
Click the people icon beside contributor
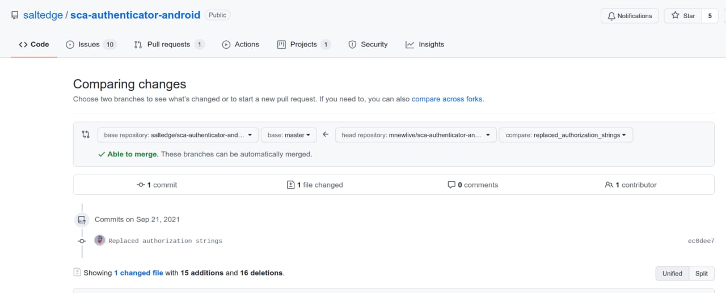point(609,185)
